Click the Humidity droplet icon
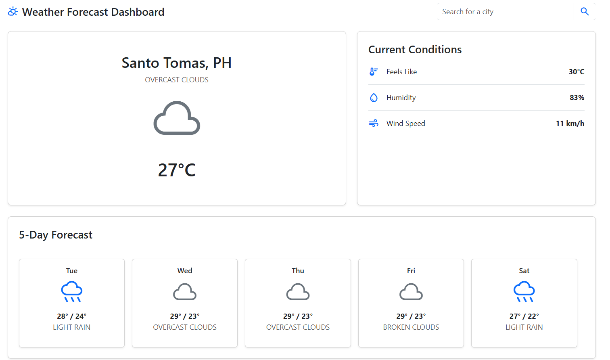The width and height of the screenshot is (610, 360). pyautogui.click(x=374, y=98)
